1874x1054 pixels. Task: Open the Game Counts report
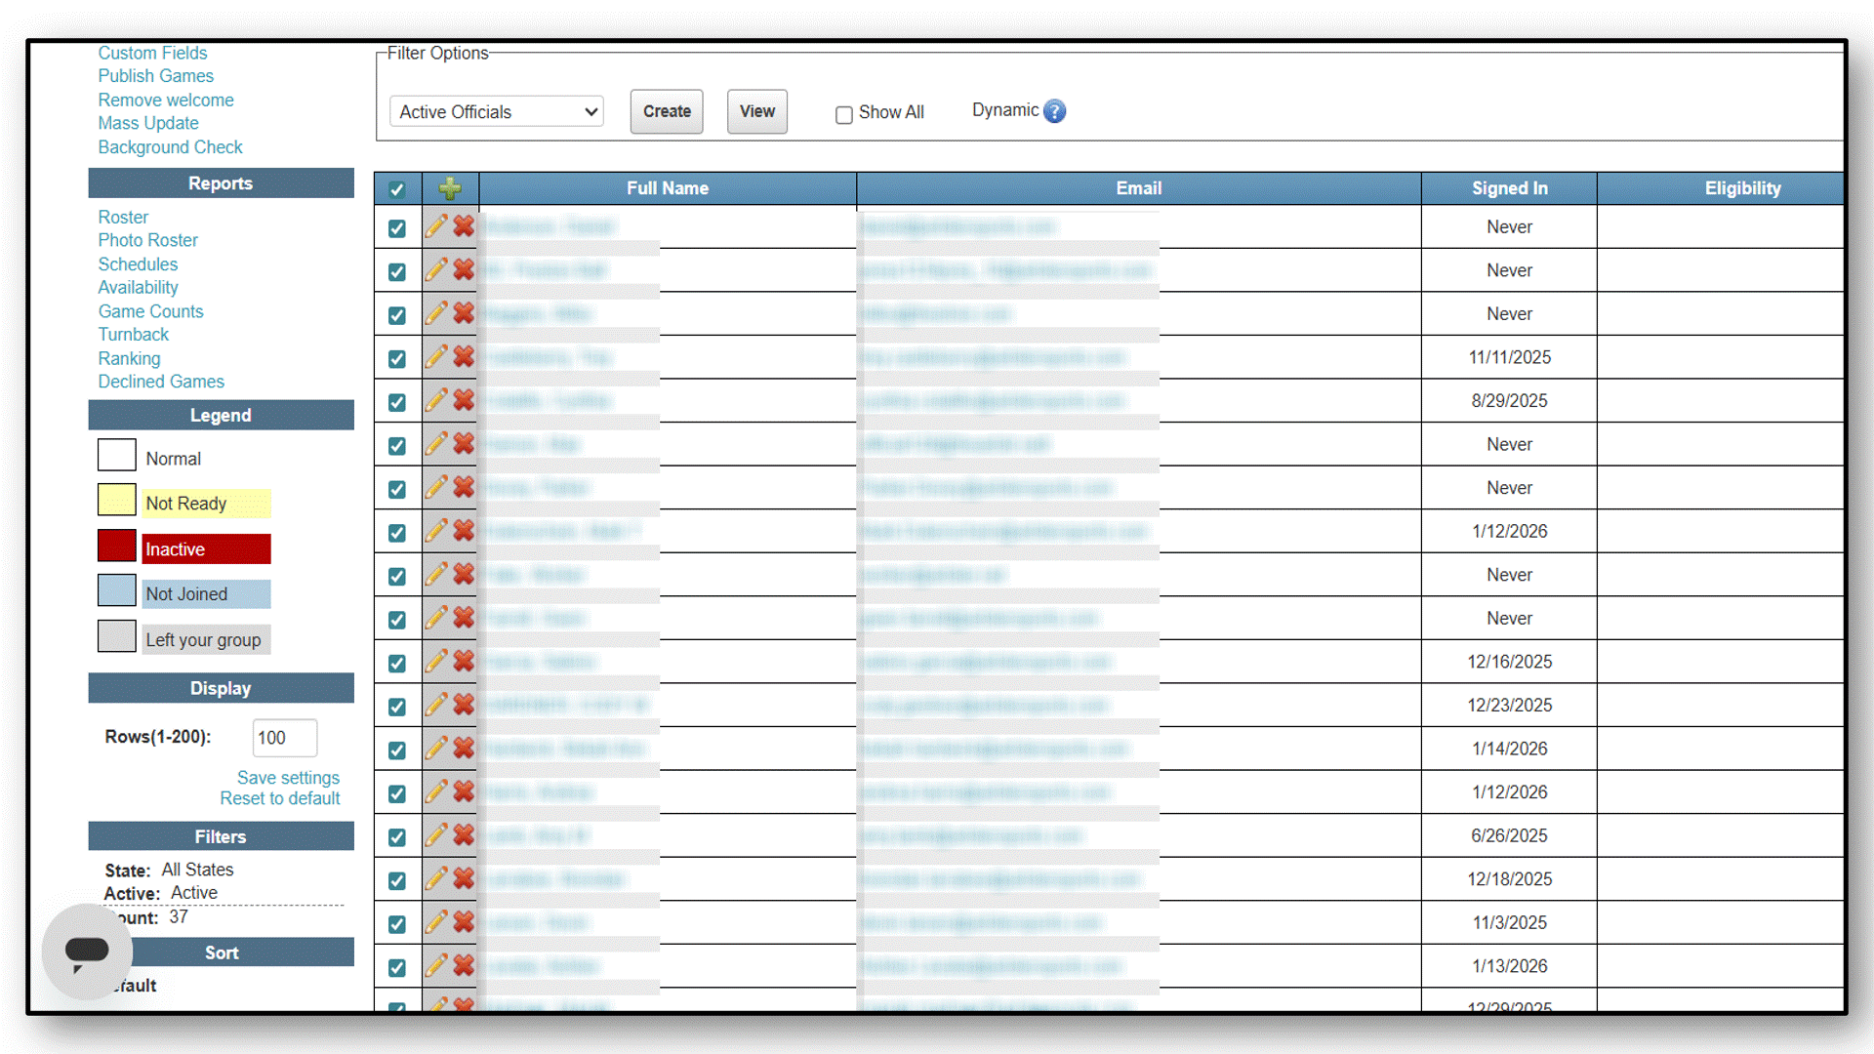point(150,311)
